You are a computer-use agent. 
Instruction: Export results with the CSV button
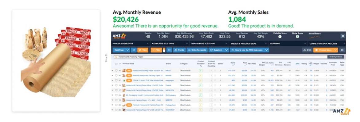pyautogui.click(x=307, y=50)
